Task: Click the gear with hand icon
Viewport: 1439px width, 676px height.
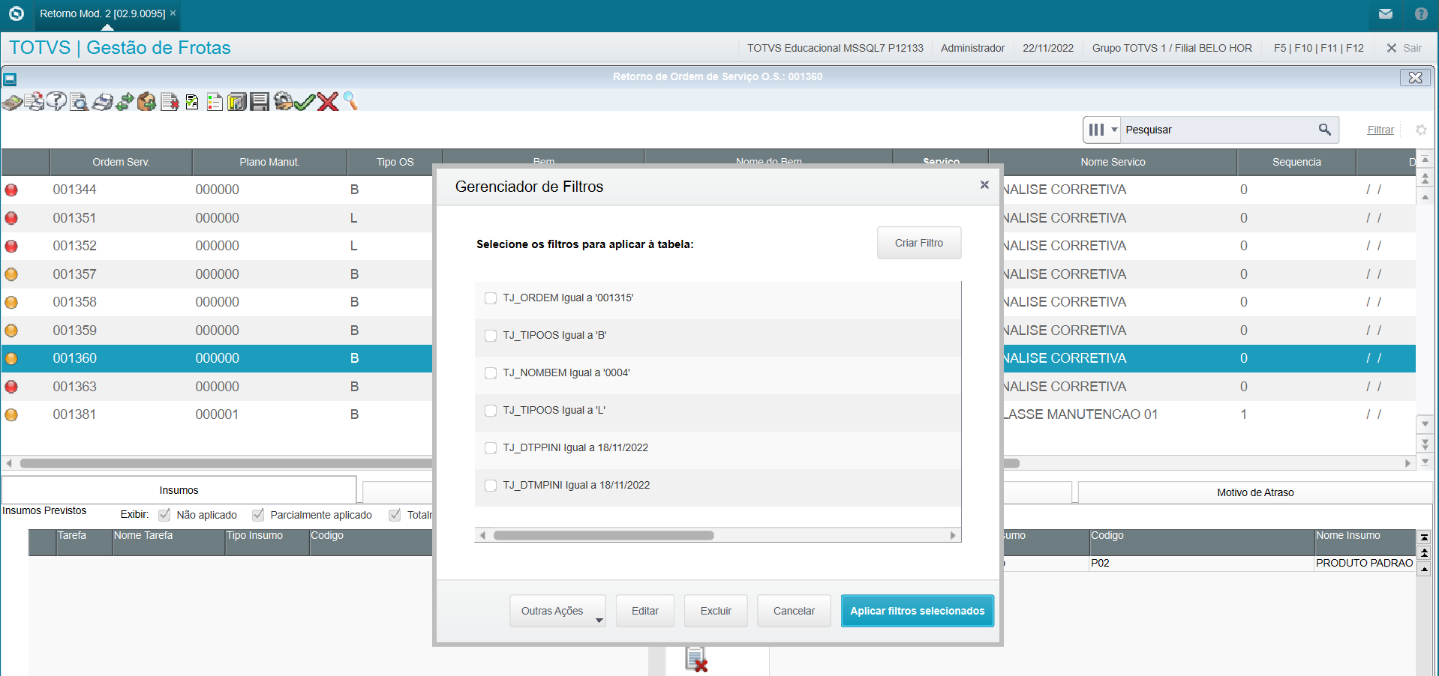Action: 283,101
